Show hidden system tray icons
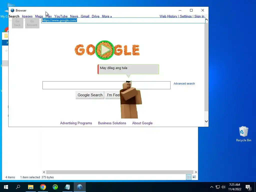The width and height of the screenshot is (256, 192). pyautogui.click(x=211, y=187)
